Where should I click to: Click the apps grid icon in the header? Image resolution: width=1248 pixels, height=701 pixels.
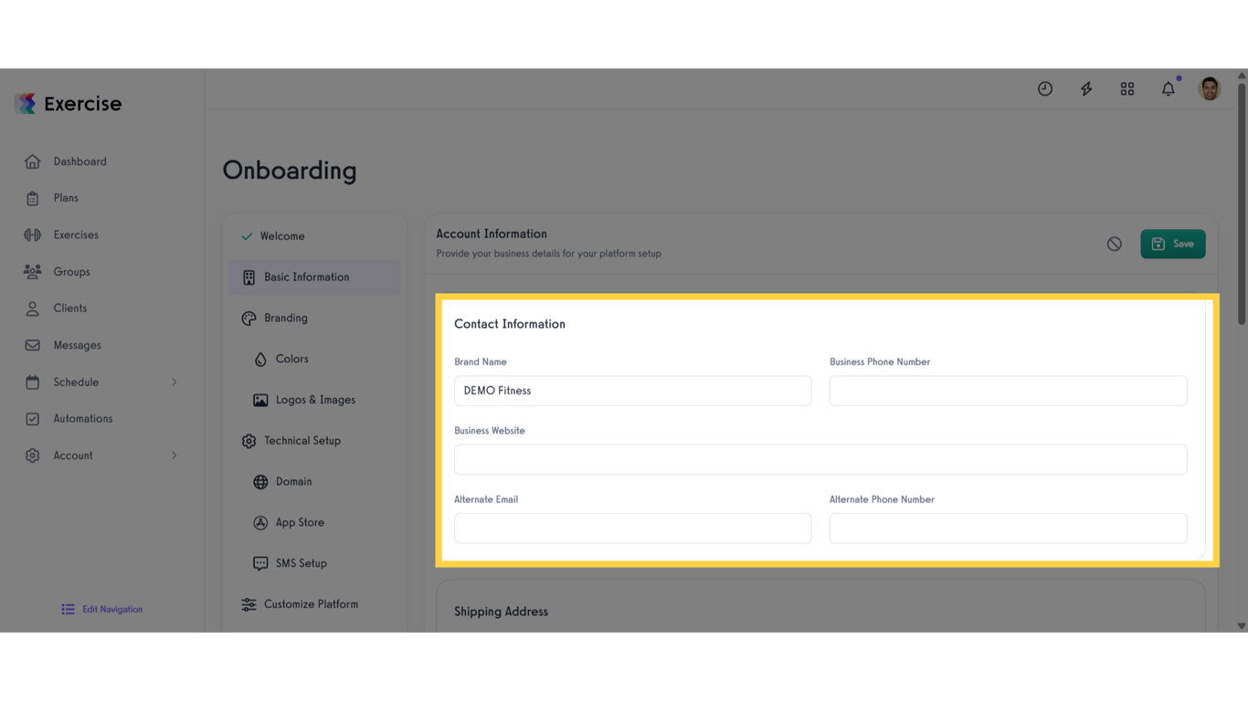point(1126,89)
